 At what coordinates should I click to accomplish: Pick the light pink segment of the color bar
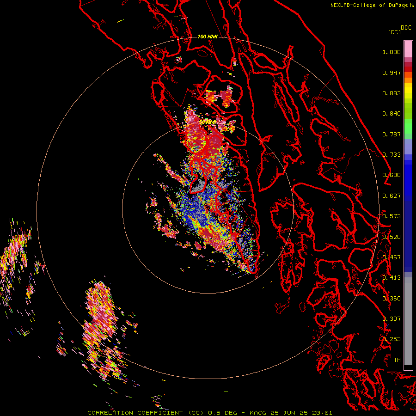coord(408,49)
